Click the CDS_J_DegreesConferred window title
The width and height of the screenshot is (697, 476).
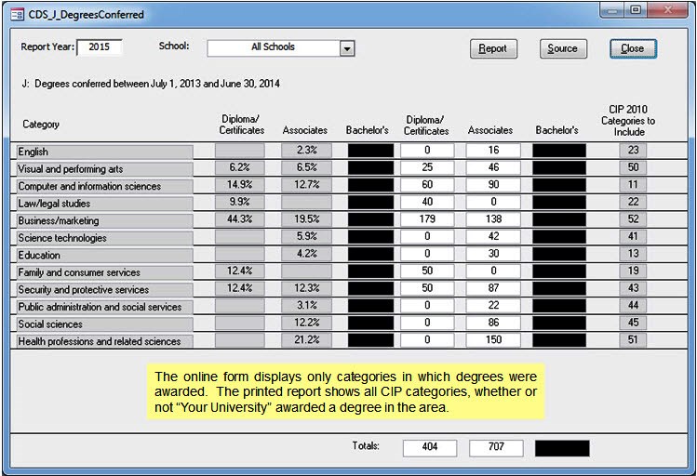87,15
